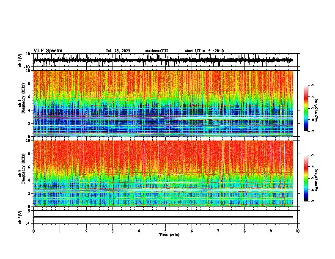
Task: Click the time axis tick label "7"
Action: point(218,231)
